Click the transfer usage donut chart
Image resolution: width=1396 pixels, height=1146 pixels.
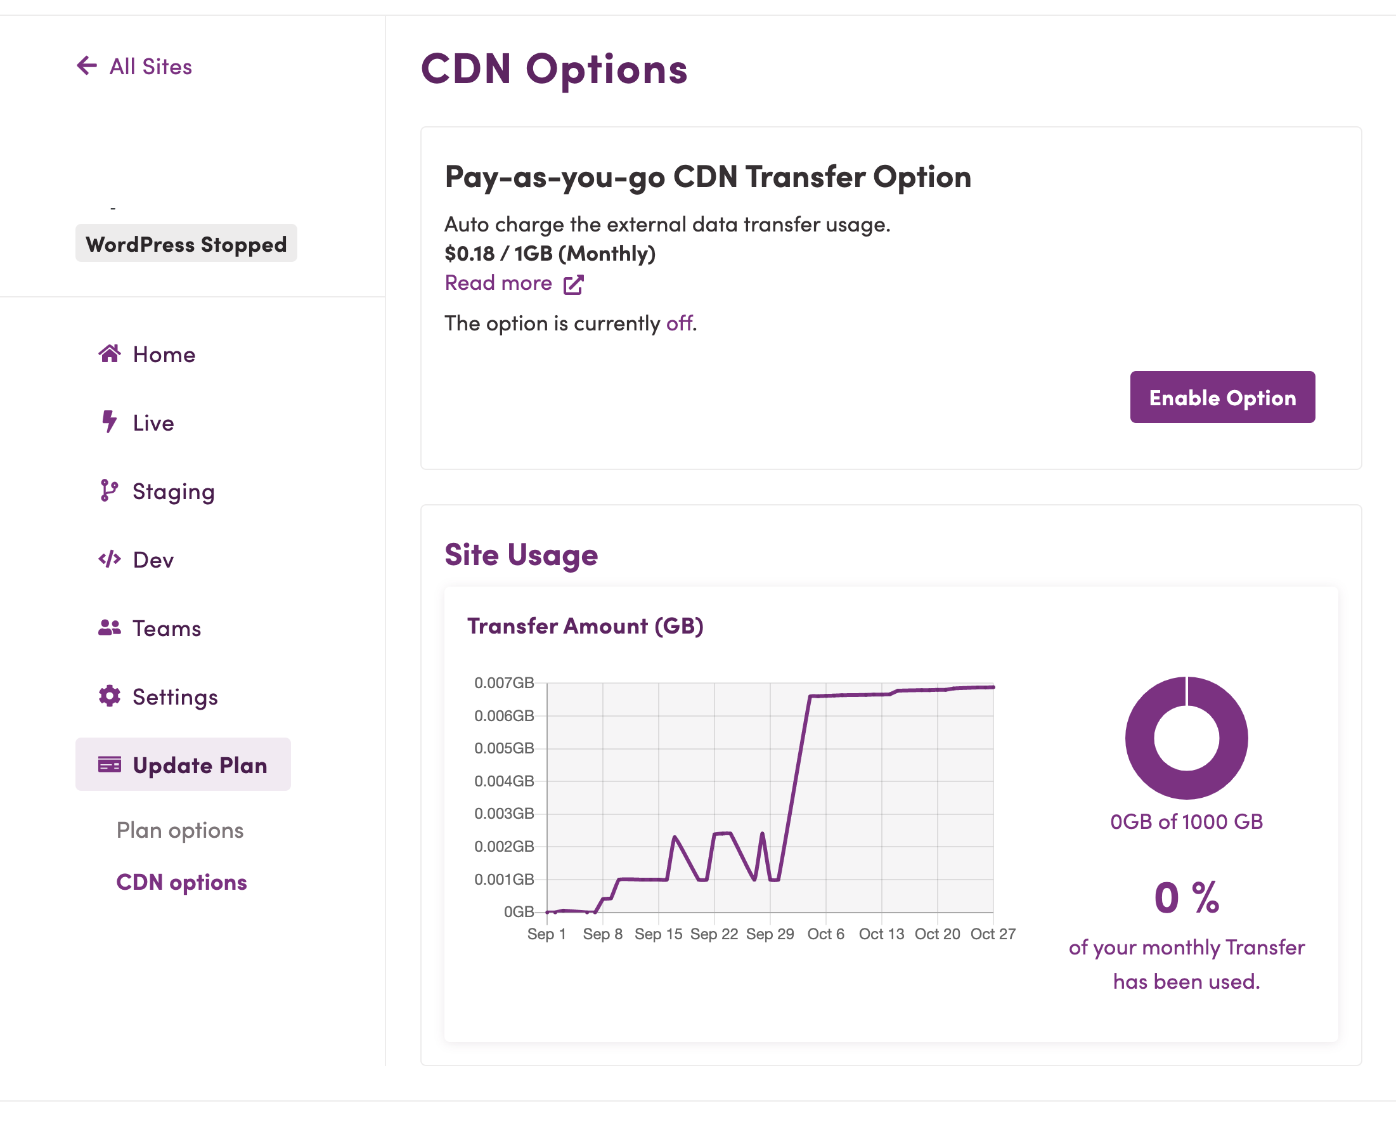point(1186,738)
